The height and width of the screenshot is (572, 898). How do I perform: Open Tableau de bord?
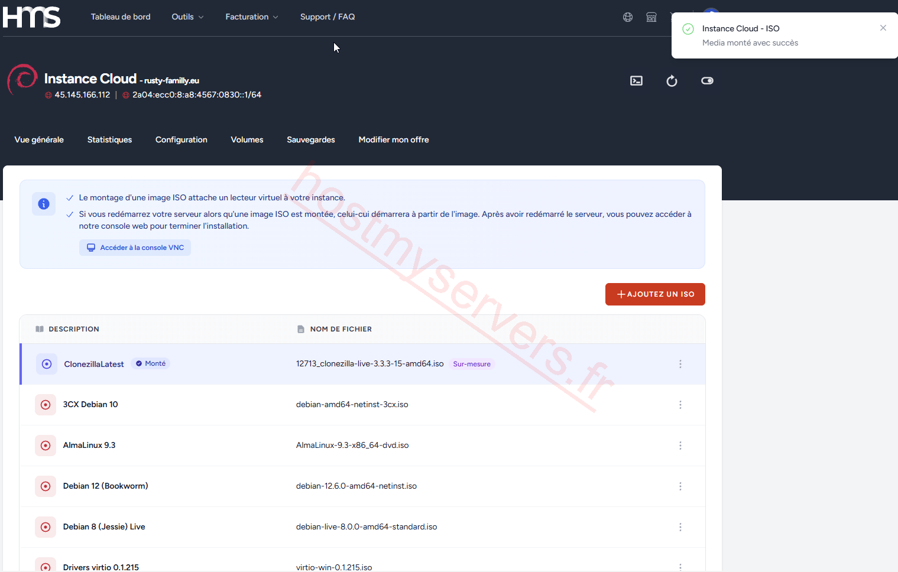pos(121,17)
